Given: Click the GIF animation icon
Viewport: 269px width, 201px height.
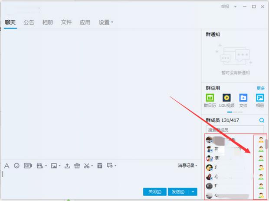Looking at the screenshot, I should [x=28, y=166].
